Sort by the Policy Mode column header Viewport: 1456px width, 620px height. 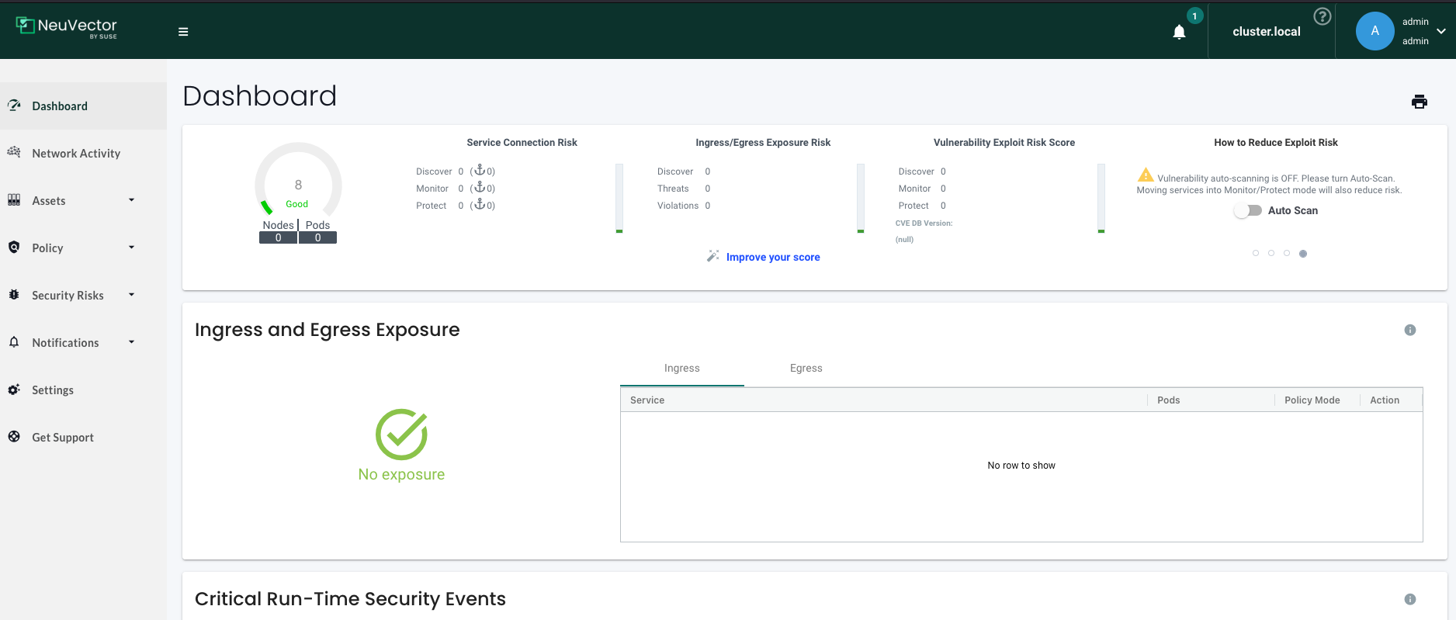click(1317, 400)
